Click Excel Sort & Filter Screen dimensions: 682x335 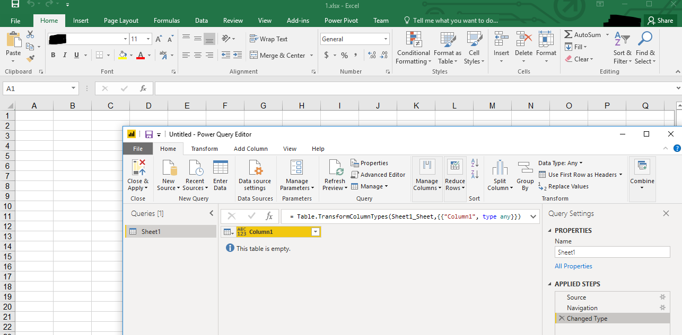pyautogui.click(x=623, y=48)
